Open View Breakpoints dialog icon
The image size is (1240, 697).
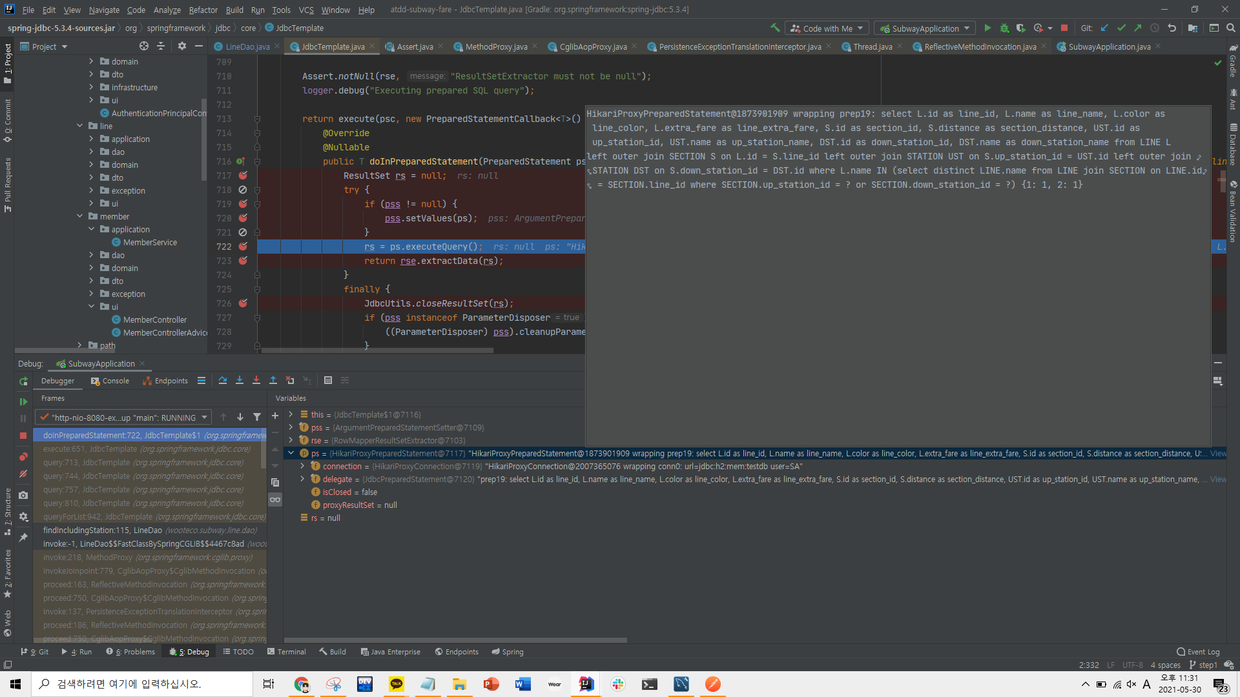pos(23,456)
